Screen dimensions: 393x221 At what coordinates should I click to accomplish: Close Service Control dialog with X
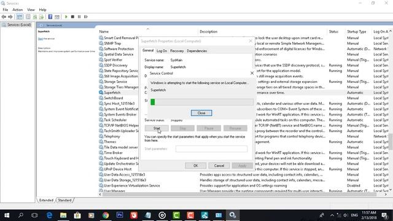click(252, 73)
